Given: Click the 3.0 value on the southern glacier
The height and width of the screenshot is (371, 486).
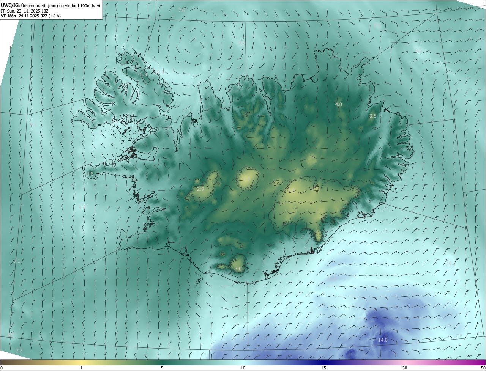Looking at the screenshot, I should click(238, 269).
